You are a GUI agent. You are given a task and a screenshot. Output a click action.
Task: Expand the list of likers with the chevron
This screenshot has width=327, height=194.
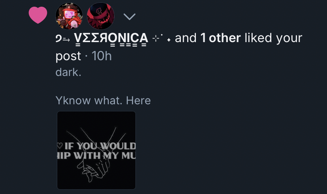pyautogui.click(x=130, y=17)
